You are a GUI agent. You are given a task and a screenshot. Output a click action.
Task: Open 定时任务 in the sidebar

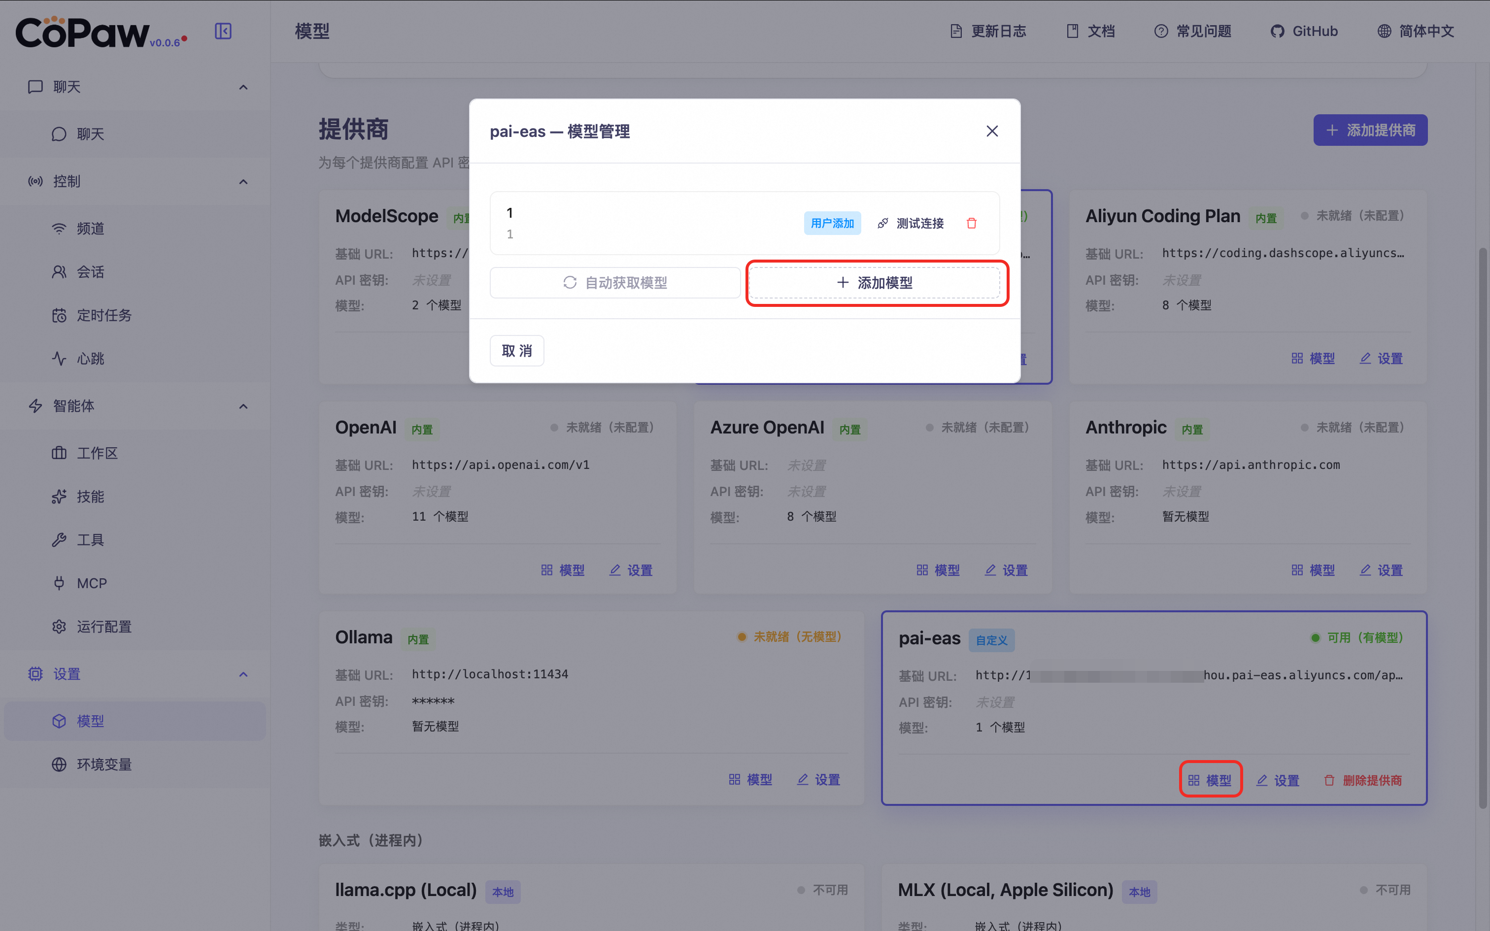[x=103, y=315]
